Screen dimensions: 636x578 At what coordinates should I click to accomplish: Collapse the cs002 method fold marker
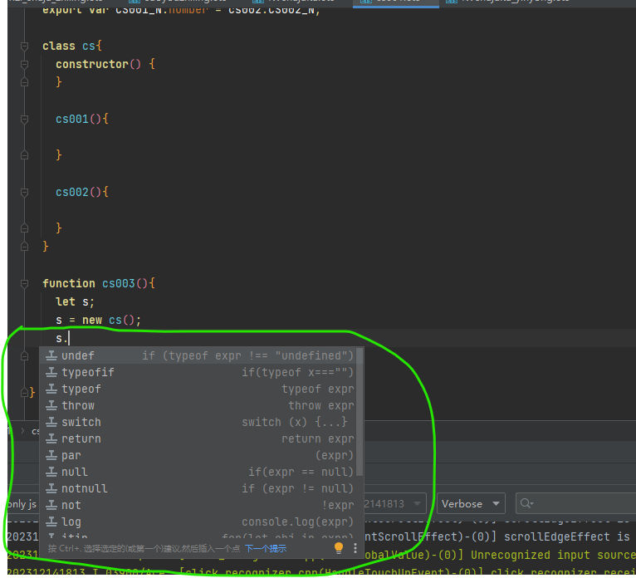click(24, 193)
